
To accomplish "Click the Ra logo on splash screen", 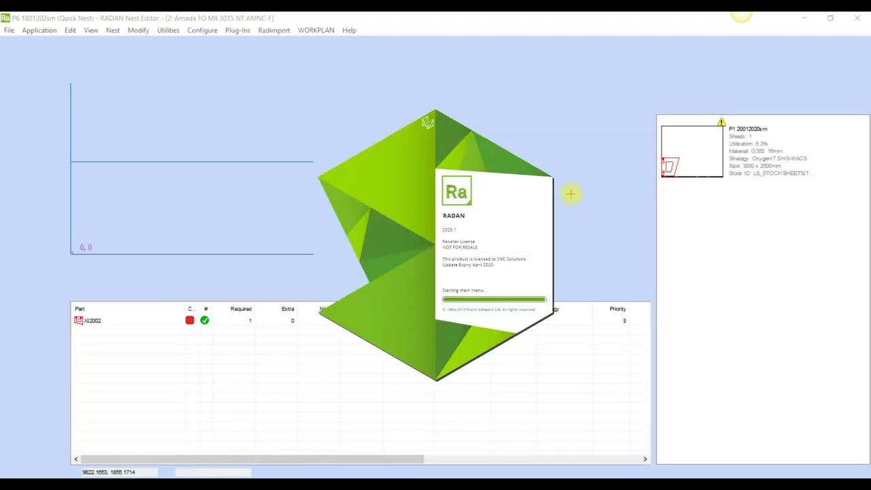I will (457, 191).
